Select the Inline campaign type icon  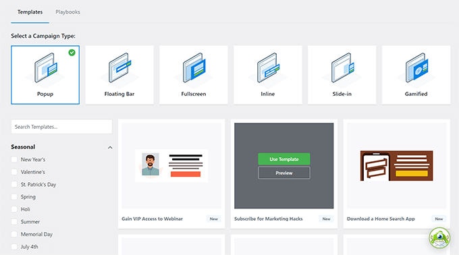(268, 68)
